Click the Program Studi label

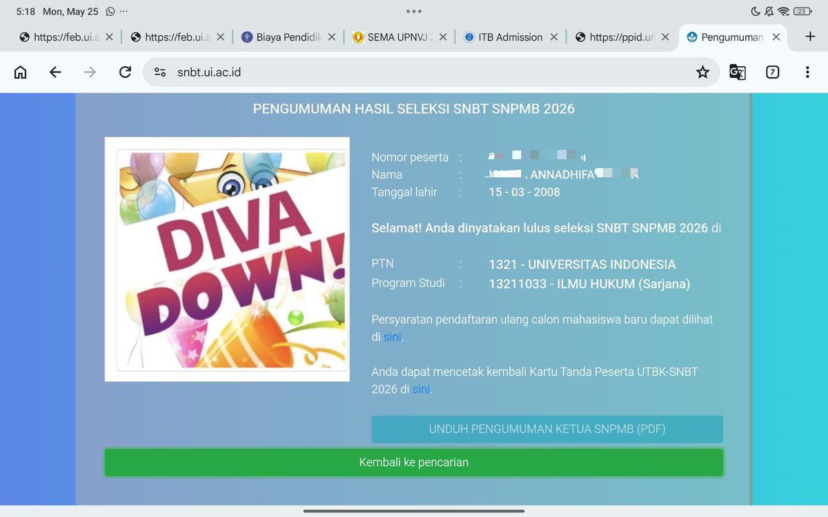pyautogui.click(x=408, y=283)
